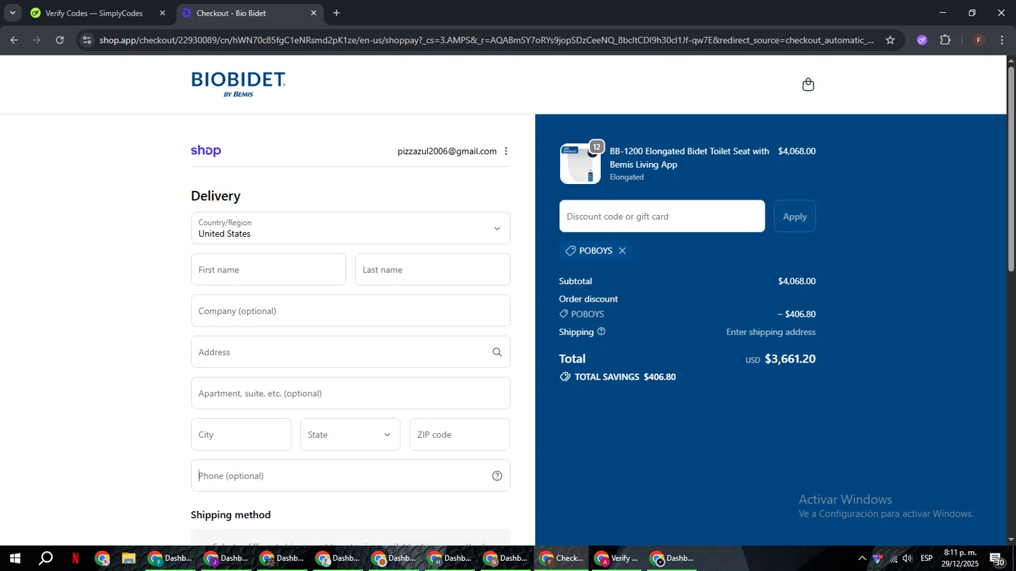Open a new browser tab

pyautogui.click(x=337, y=13)
